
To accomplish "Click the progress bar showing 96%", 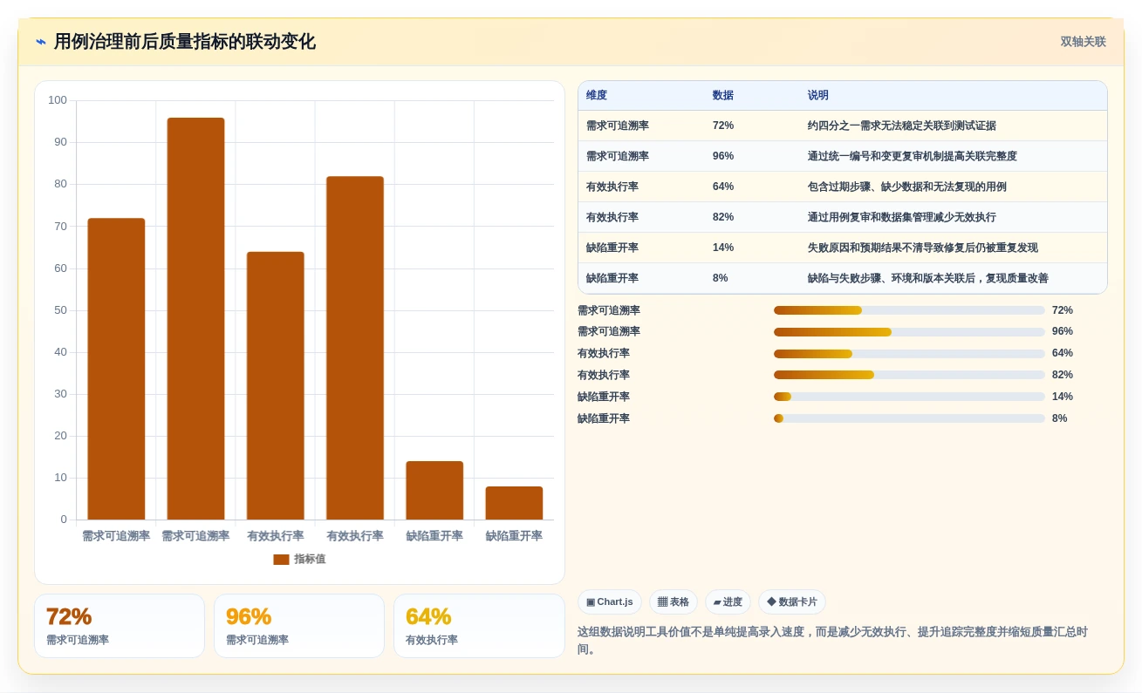I will point(909,332).
